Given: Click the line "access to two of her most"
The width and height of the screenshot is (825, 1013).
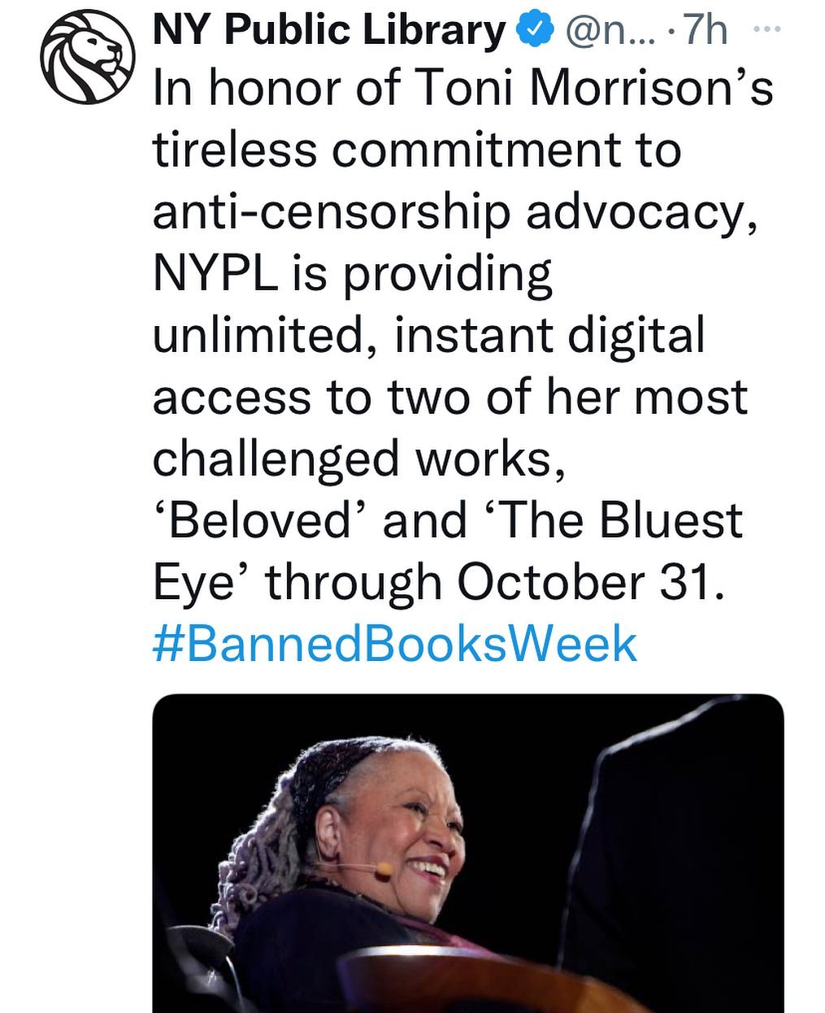Looking at the screenshot, I should (449, 398).
